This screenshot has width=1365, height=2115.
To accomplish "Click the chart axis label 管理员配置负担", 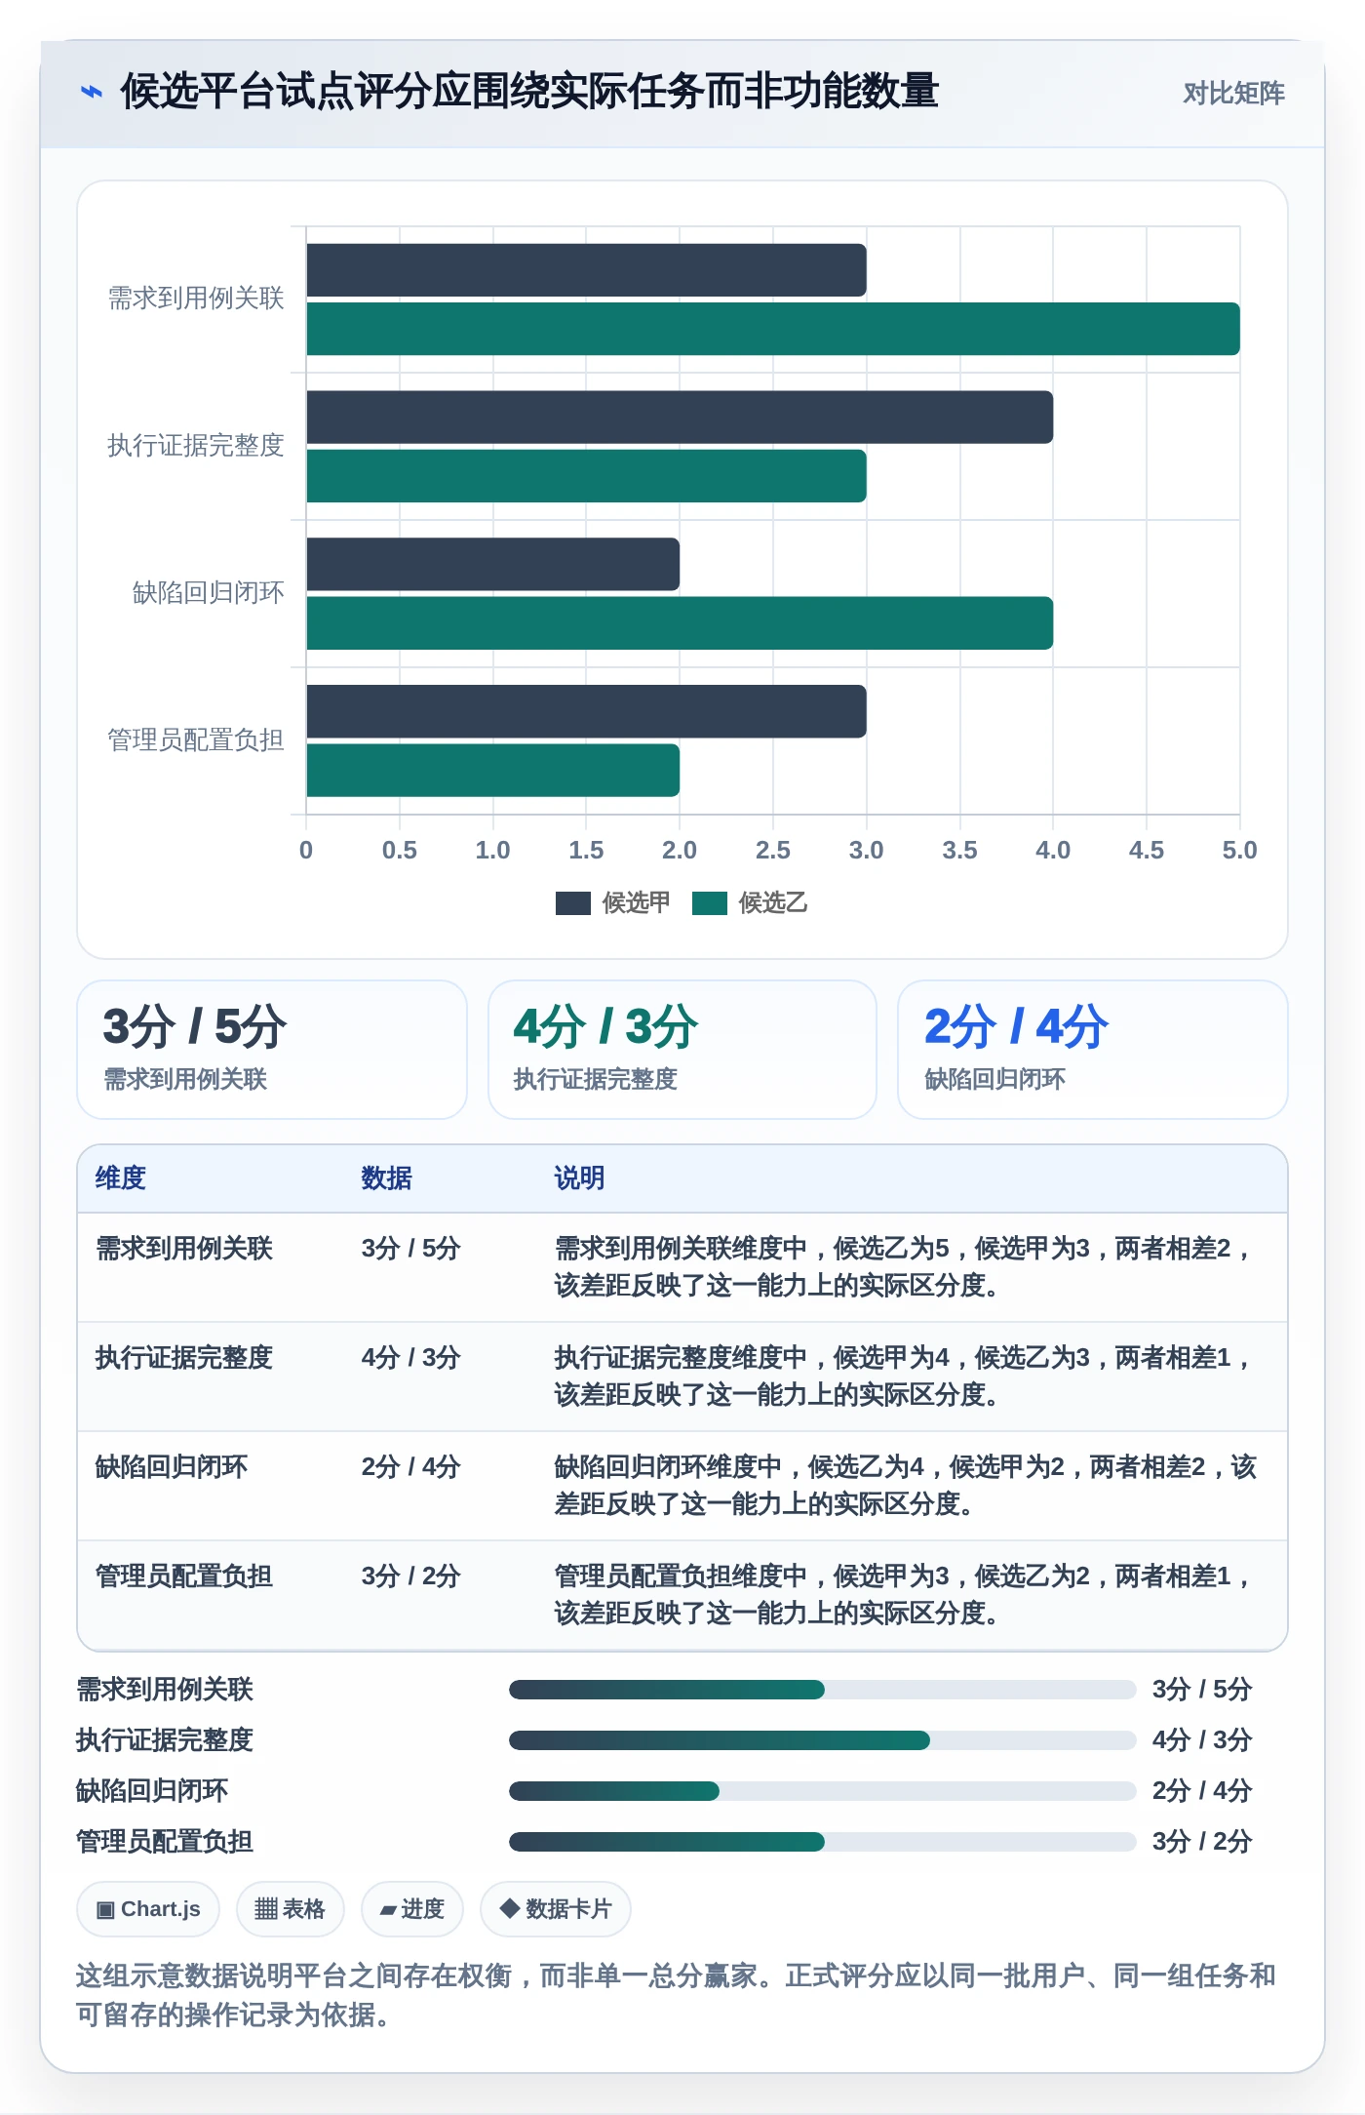I will pos(196,740).
